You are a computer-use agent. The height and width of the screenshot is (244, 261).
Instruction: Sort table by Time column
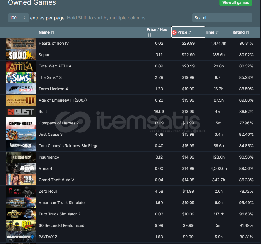tap(212, 32)
